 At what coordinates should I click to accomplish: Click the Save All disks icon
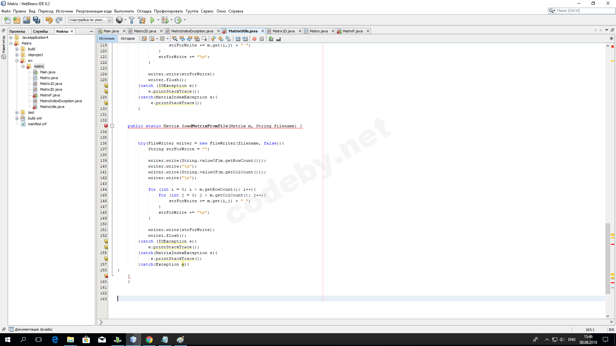(37, 20)
